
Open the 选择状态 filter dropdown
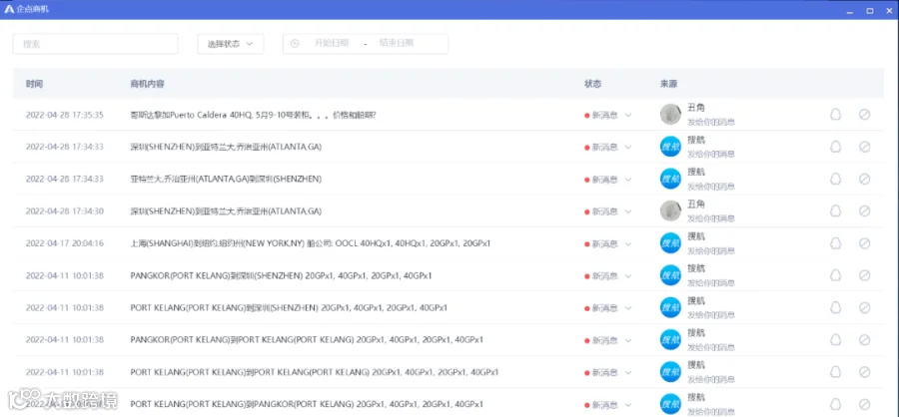tap(231, 44)
